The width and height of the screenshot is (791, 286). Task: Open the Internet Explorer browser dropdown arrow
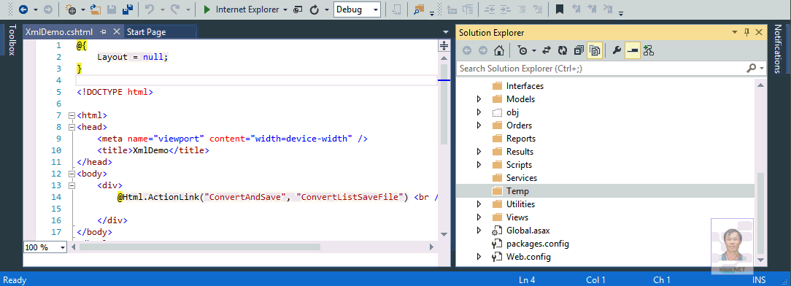(x=285, y=10)
